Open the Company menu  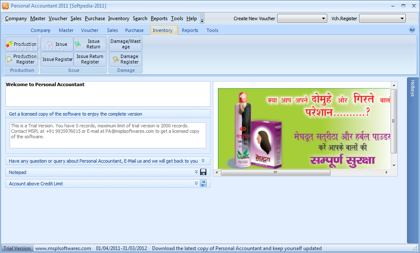tap(16, 18)
